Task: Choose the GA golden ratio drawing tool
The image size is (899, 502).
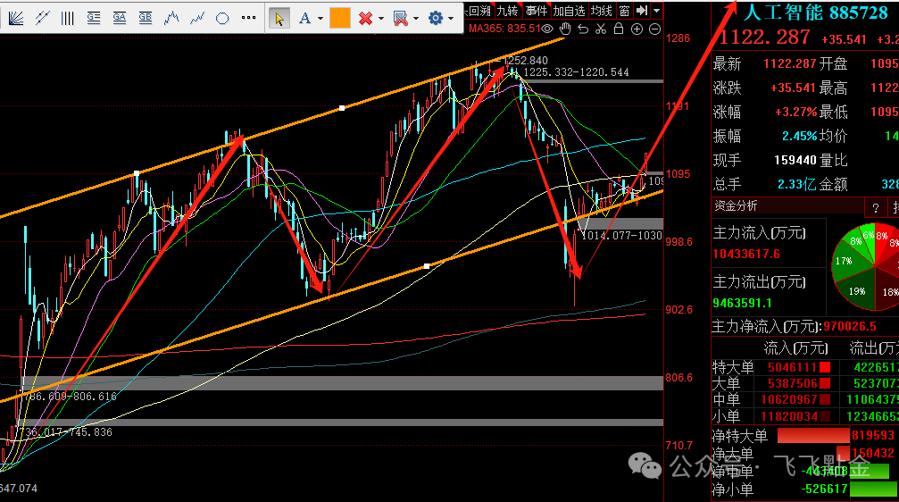Action: coord(119,18)
